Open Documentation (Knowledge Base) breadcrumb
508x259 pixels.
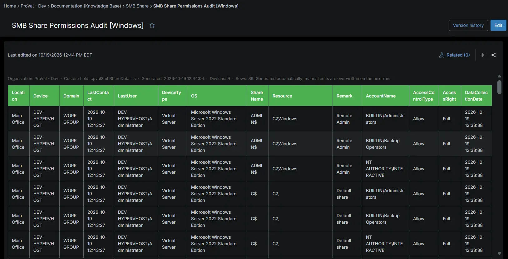86,6
